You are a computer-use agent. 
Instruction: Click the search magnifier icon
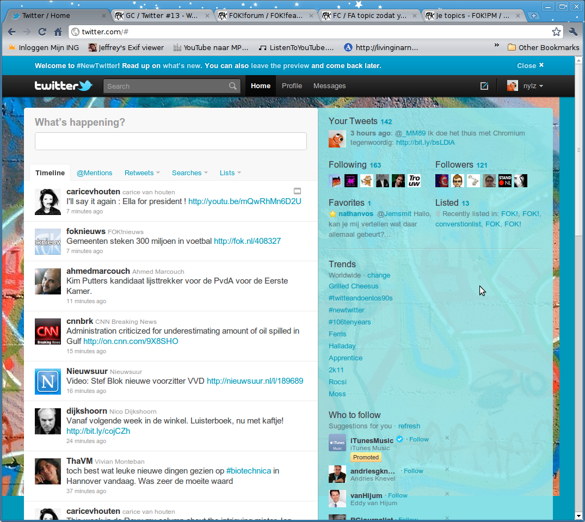pos(233,86)
